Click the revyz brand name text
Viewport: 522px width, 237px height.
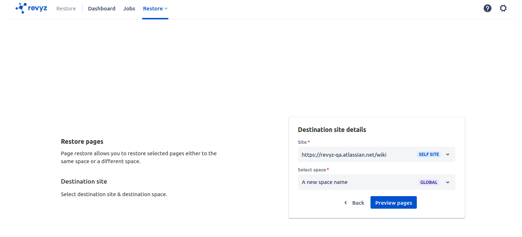pos(38,8)
